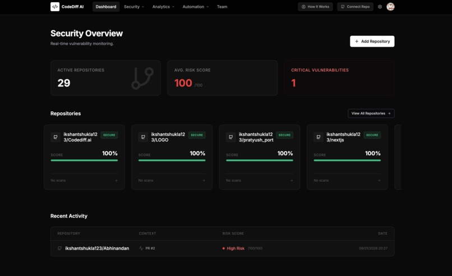
Task: Click the 100% score on Codediff.ai card
Action: click(x=110, y=154)
